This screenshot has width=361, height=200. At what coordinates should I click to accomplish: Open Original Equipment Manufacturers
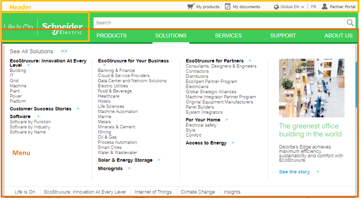click(219, 102)
